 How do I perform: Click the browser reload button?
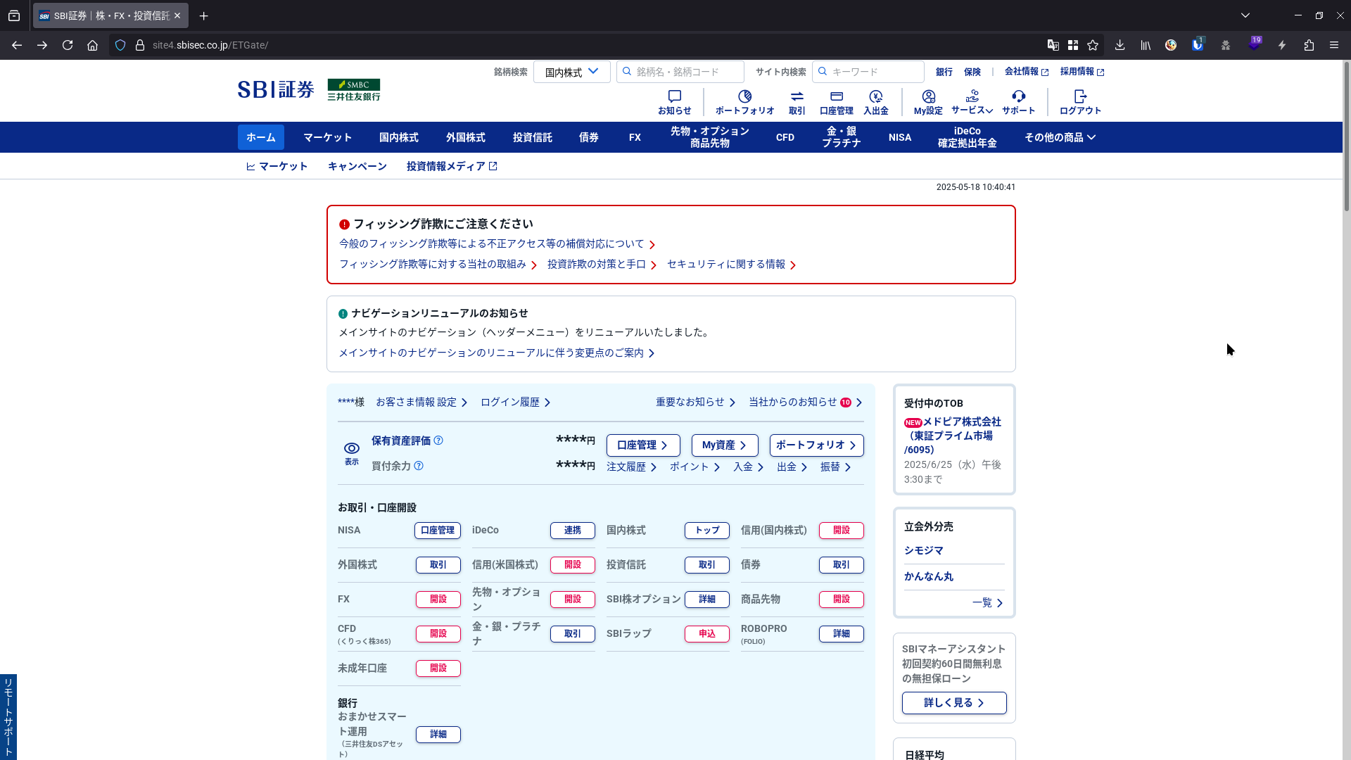coord(68,45)
